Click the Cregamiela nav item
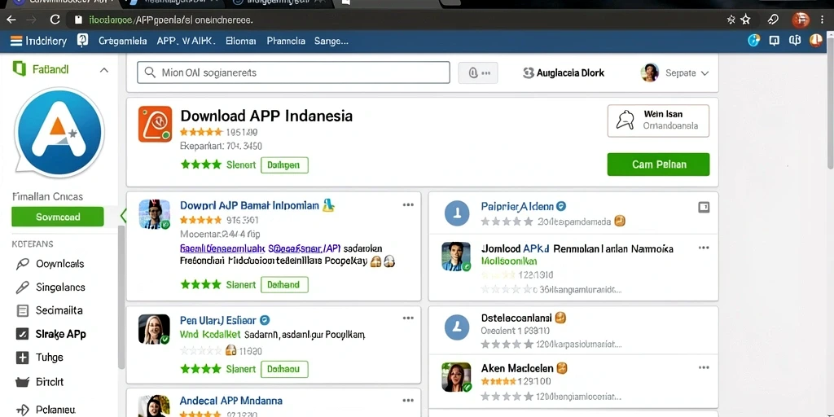The image size is (834, 417). 123,41
